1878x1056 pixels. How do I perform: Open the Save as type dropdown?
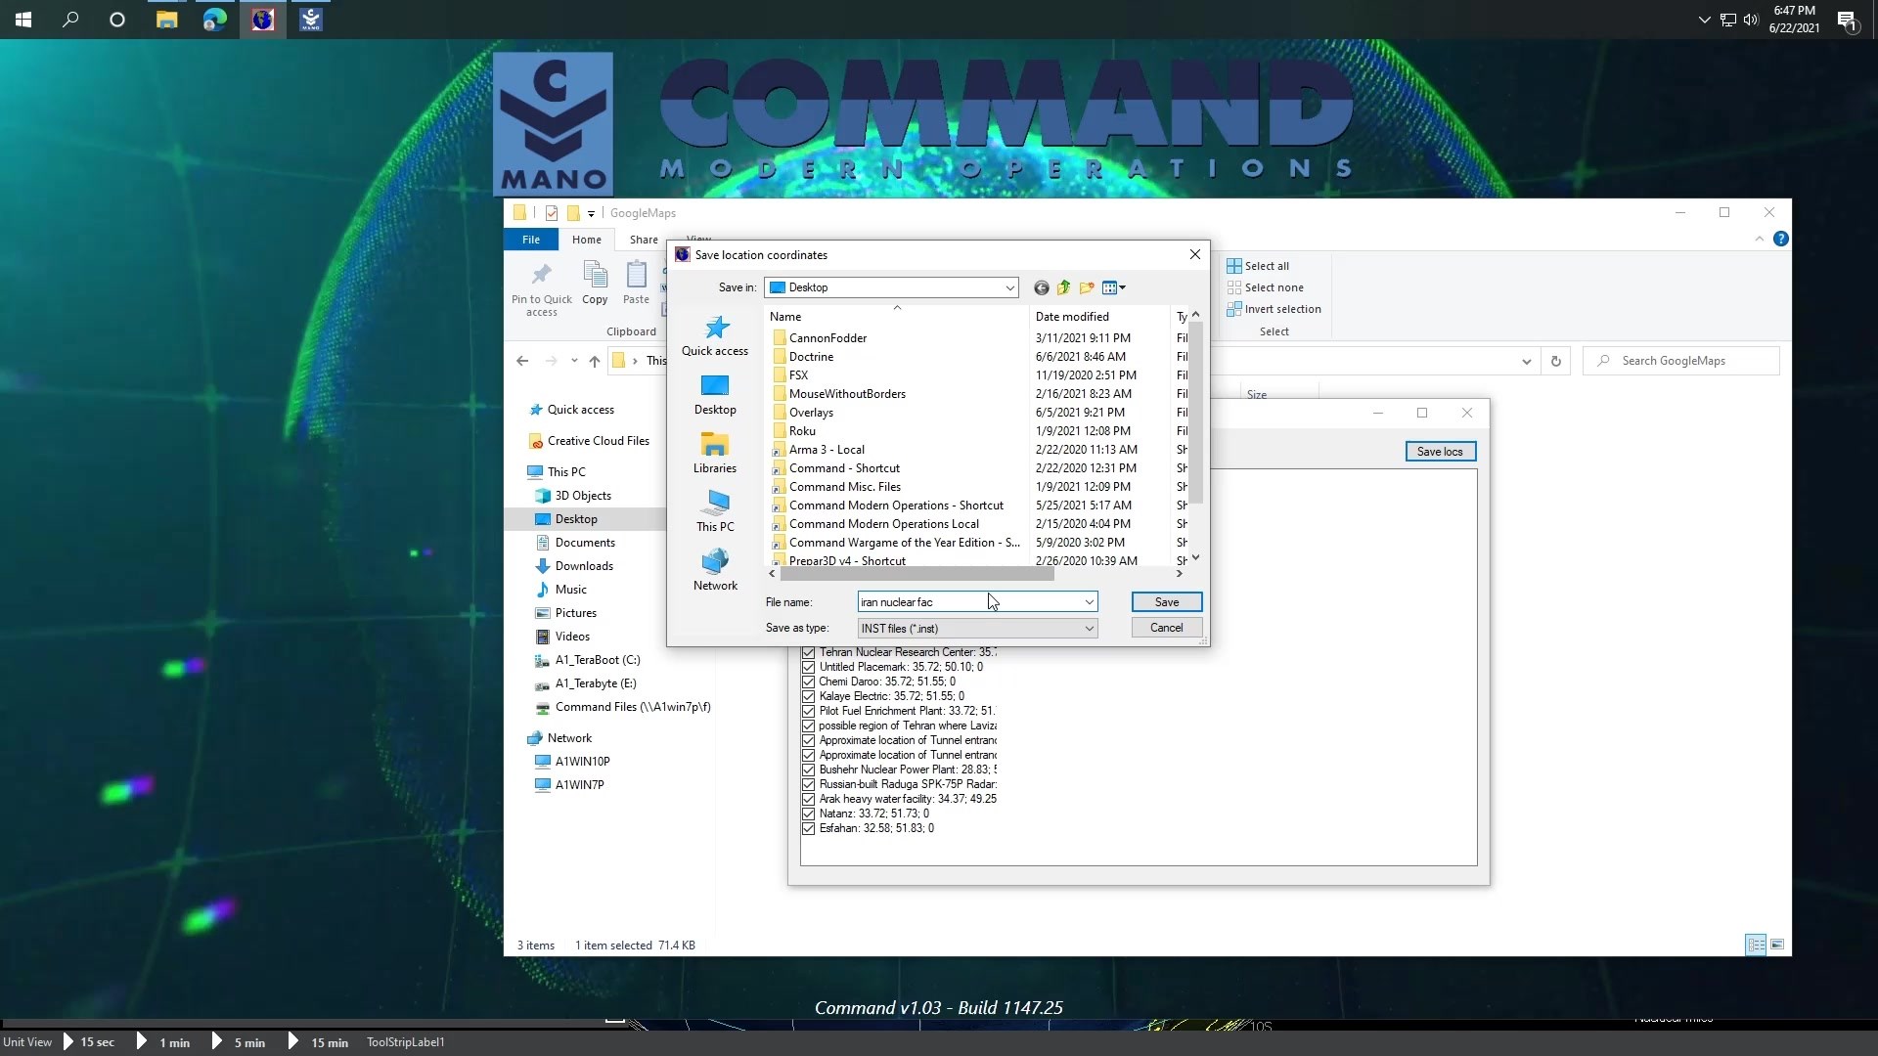[1089, 629]
